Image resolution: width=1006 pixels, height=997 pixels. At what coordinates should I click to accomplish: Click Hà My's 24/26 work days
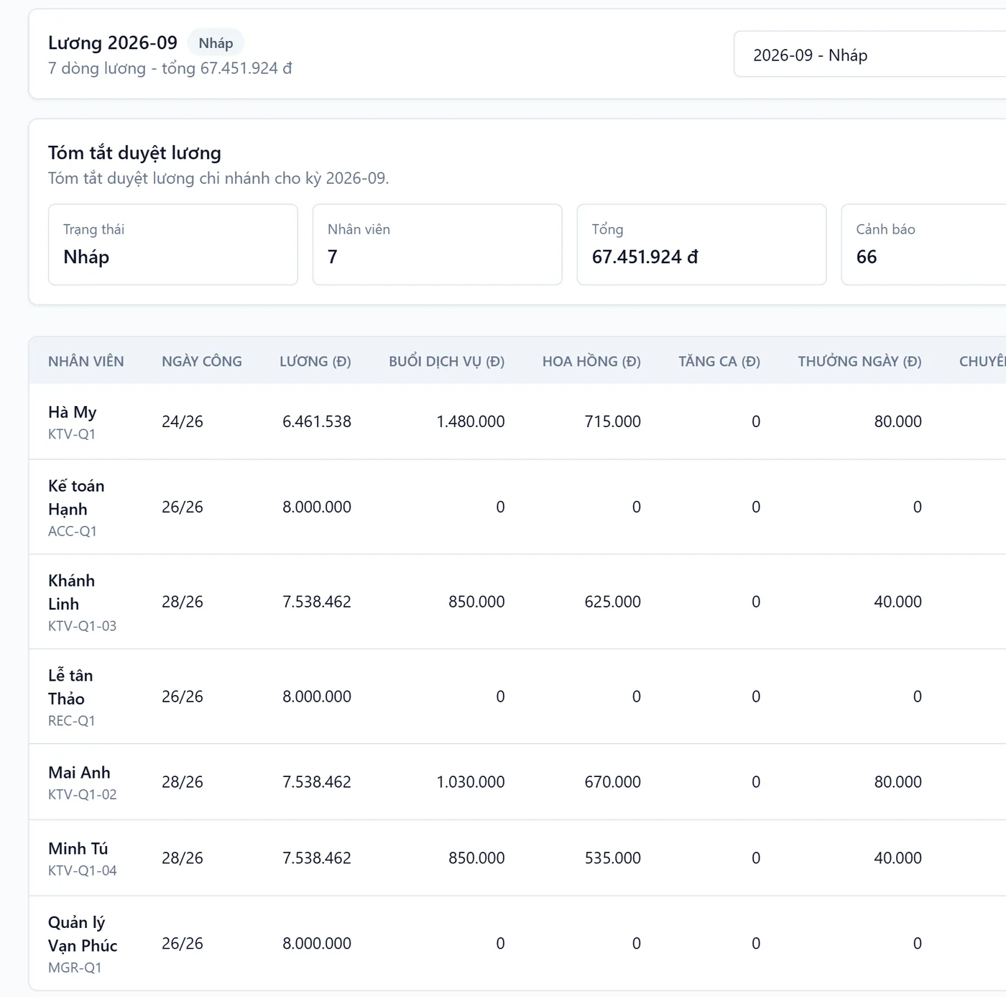tap(183, 421)
